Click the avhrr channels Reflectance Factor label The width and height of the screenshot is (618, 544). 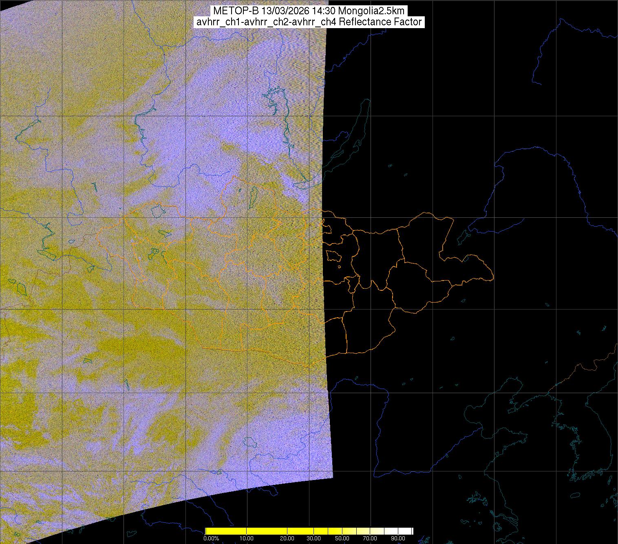click(309, 22)
